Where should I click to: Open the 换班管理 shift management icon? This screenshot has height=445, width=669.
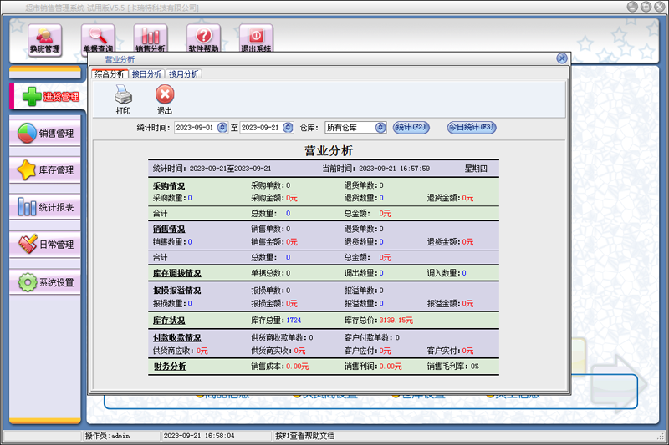45,38
